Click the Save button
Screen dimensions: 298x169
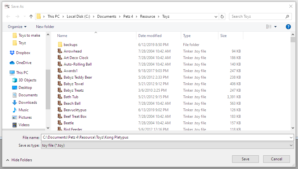245,159
